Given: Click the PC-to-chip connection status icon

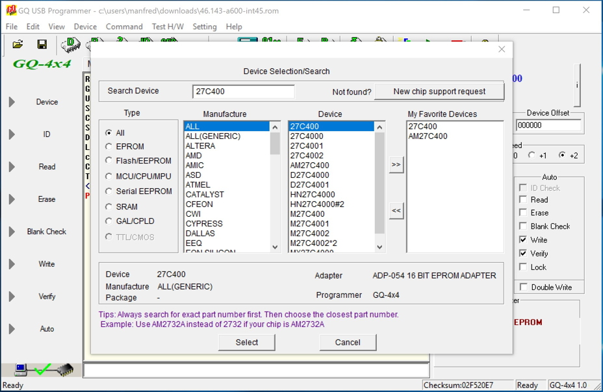Looking at the screenshot, I should [44, 370].
